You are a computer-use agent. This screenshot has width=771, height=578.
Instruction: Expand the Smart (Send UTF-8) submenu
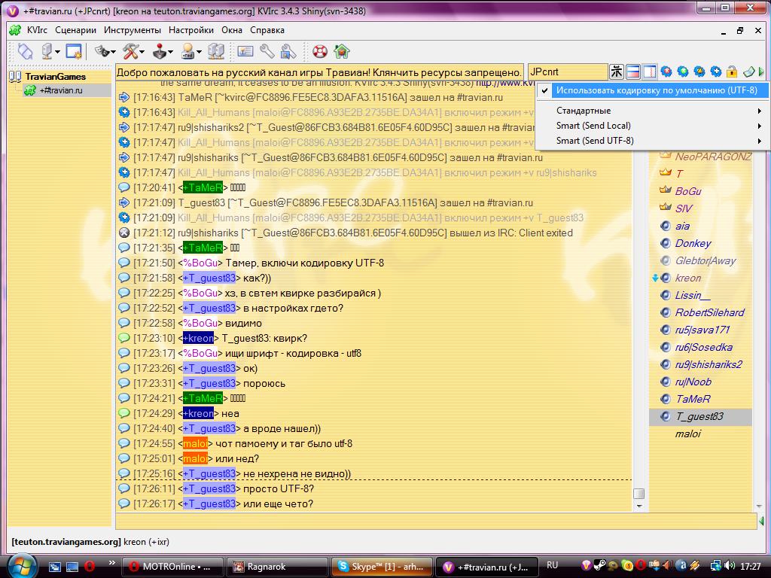click(651, 141)
